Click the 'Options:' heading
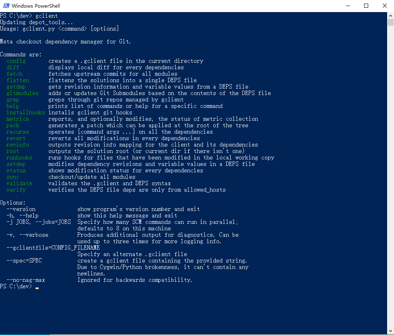This screenshot has height=335, width=394. 13,203
